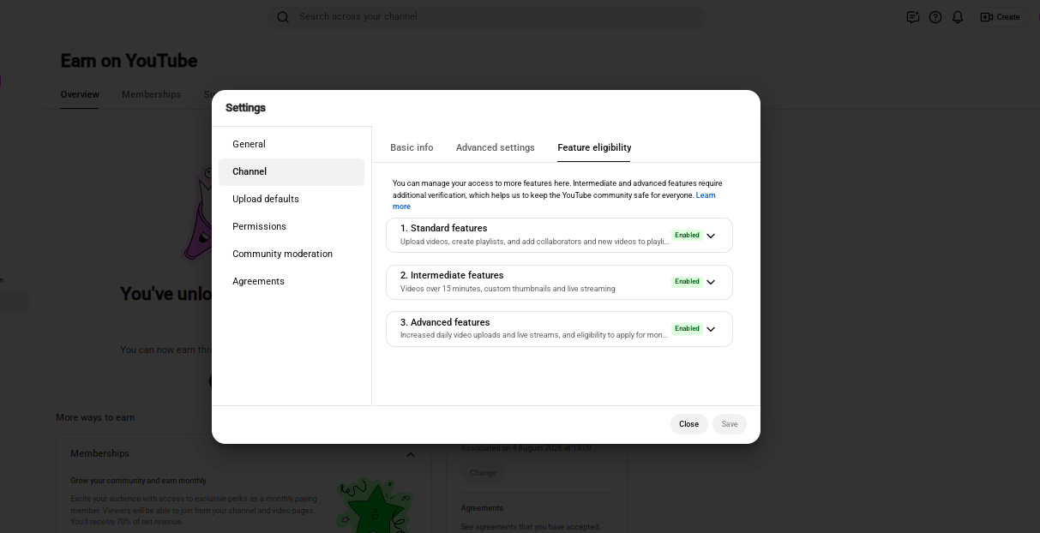1040x533 pixels.
Task: Open Overview tab on Earn page
Action: 80,94
